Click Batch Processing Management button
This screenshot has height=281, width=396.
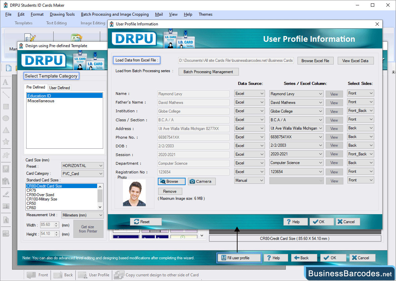[x=208, y=72]
